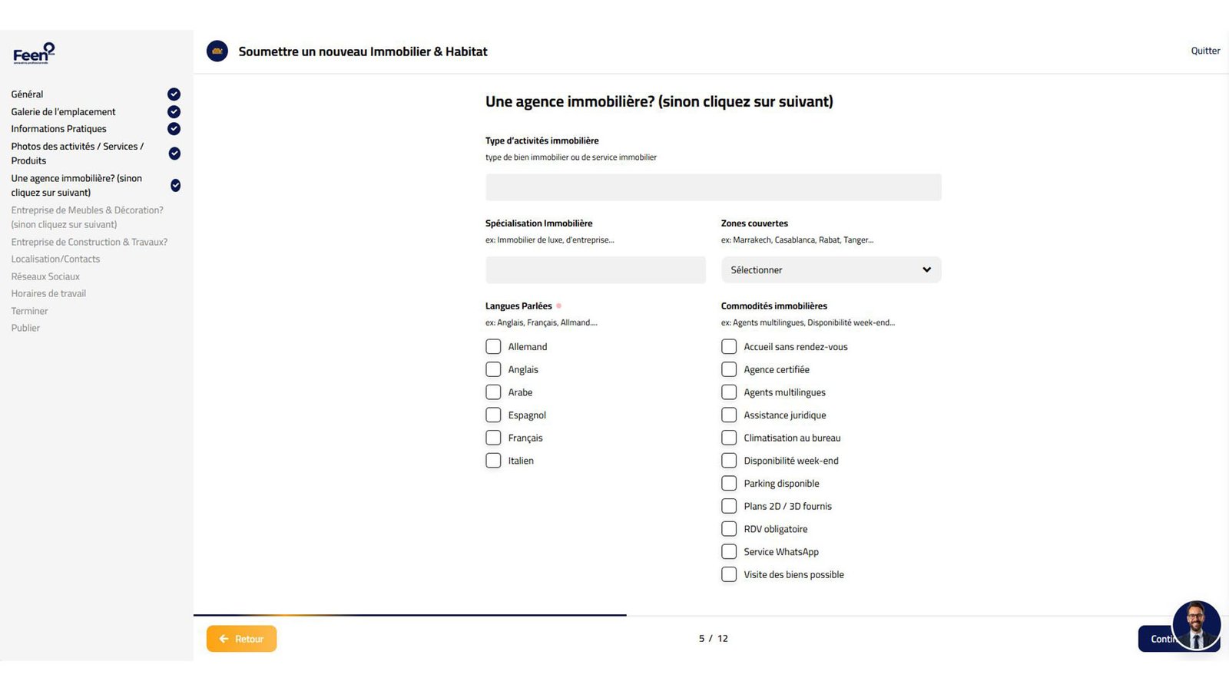This screenshot has height=691, width=1229.
Task: Click the round badge icon beside page title
Action: pyautogui.click(x=217, y=51)
